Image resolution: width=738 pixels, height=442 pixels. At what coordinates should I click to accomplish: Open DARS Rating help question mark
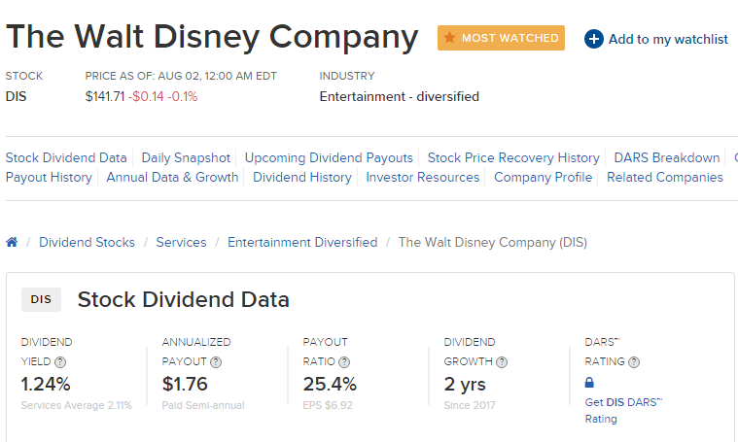pyautogui.click(x=634, y=362)
